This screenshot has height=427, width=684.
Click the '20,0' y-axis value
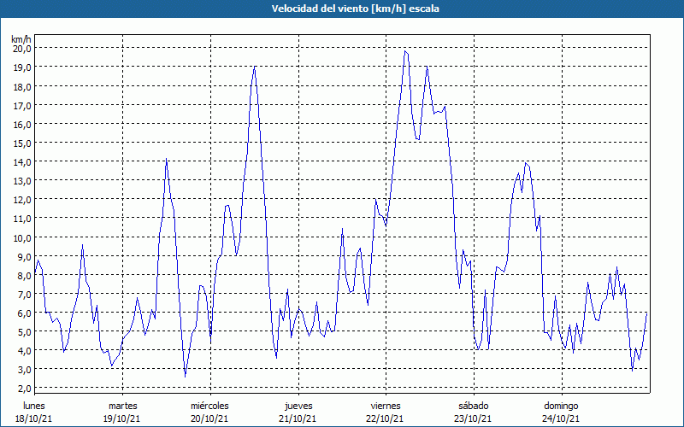click(x=22, y=49)
